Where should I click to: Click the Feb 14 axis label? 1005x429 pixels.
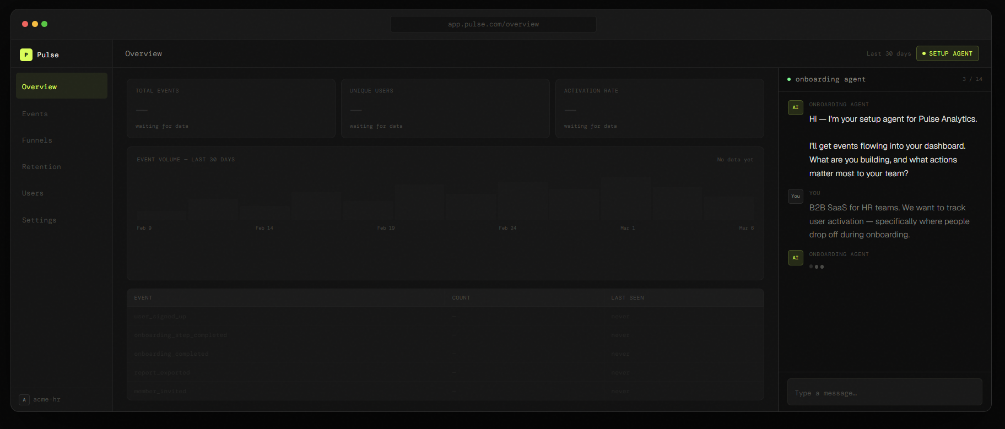(264, 228)
